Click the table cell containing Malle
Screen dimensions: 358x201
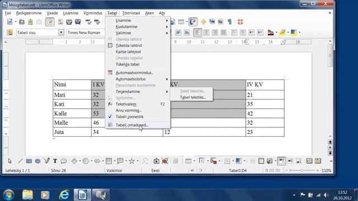(x=72, y=123)
